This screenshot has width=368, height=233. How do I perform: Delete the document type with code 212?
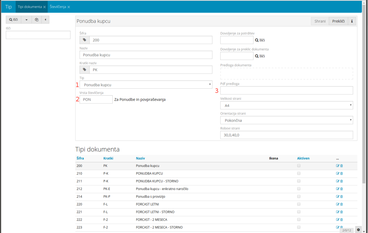[341, 189]
